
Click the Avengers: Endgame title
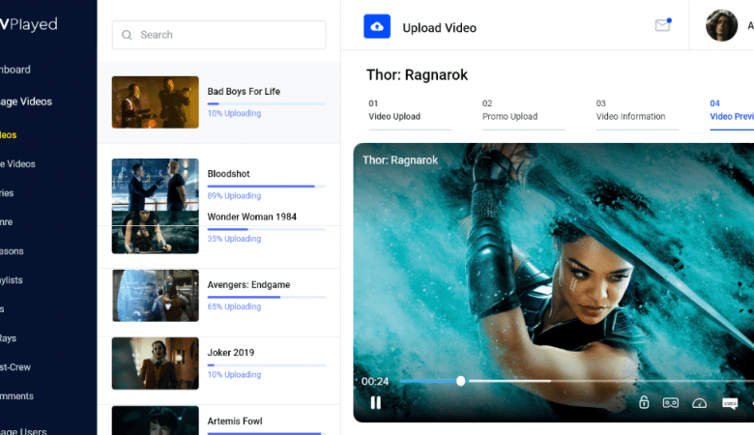point(248,285)
